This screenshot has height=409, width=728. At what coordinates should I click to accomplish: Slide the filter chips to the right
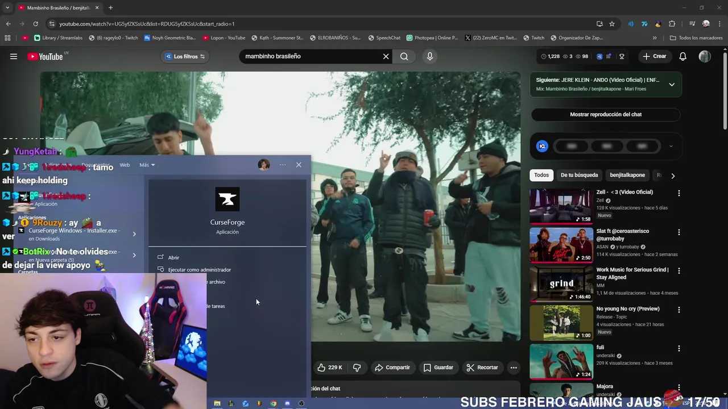[673, 176]
